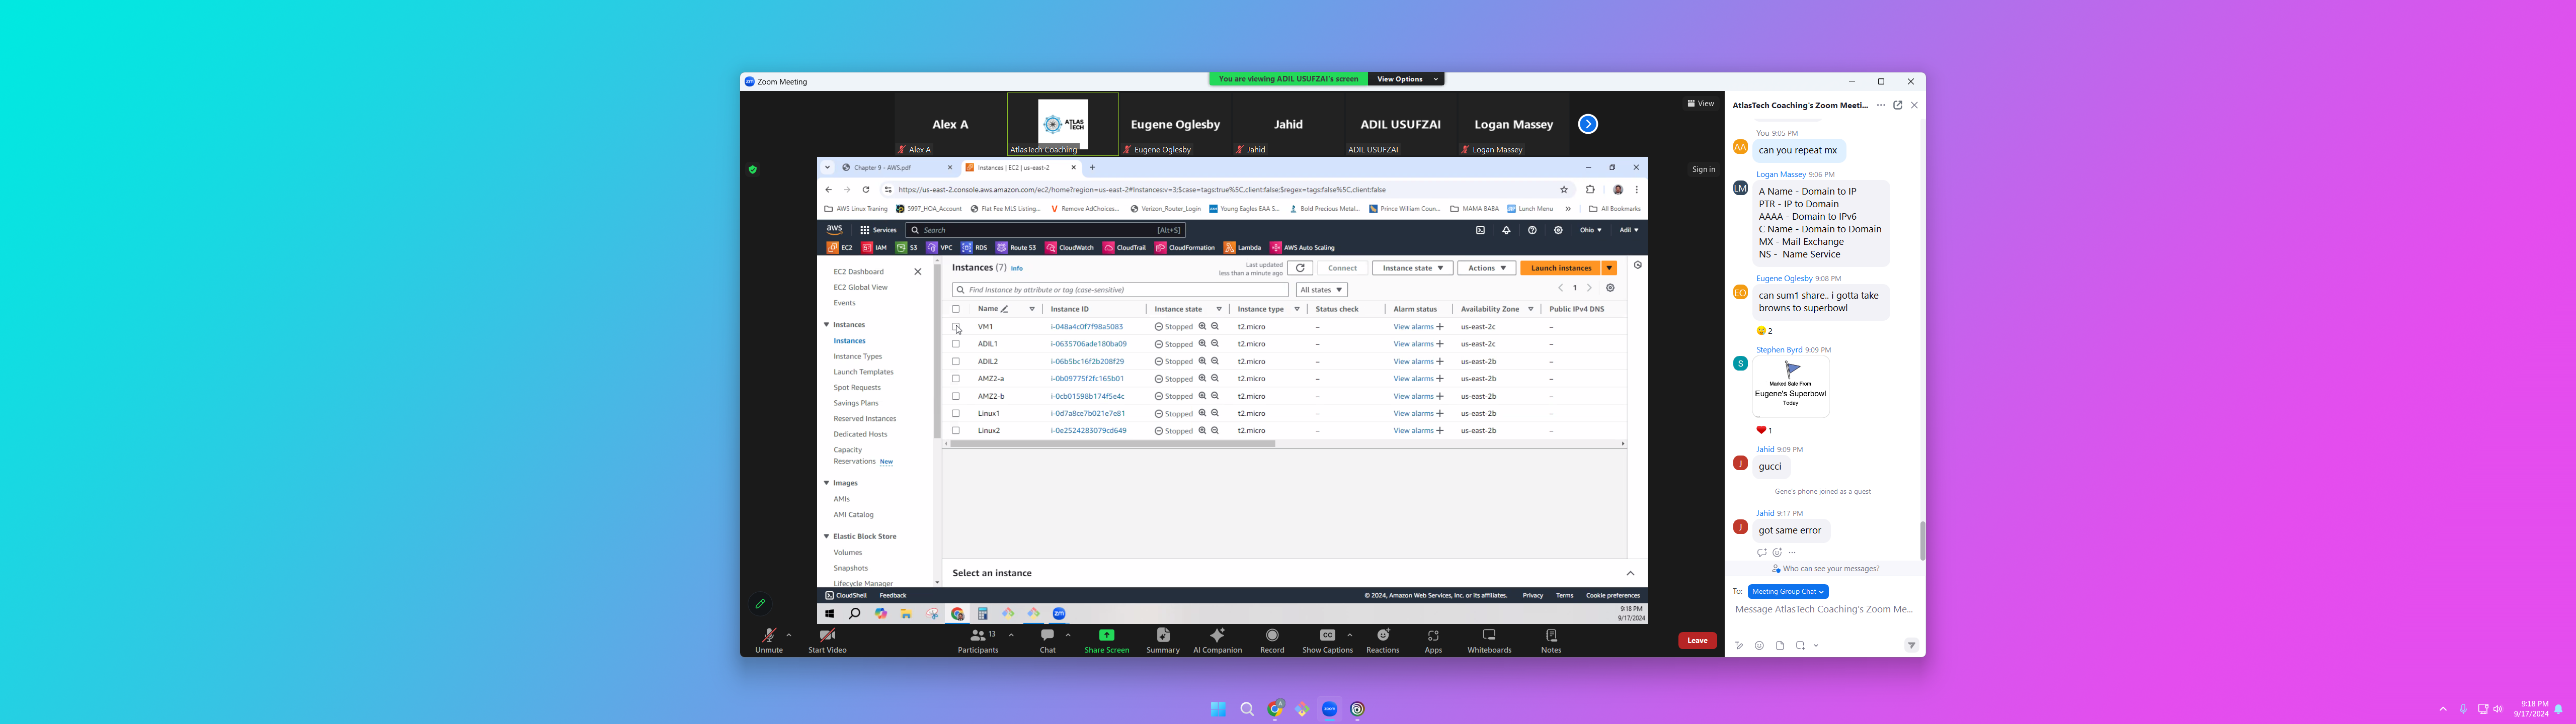Open the Notes icon in the toolbar
This screenshot has height=724, width=2576.
click(x=1551, y=635)
